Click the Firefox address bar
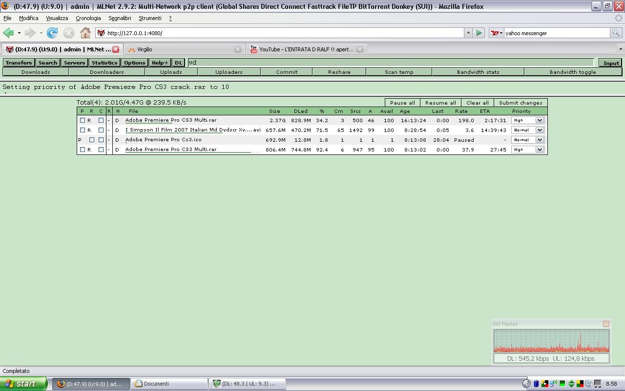625x391 pixels. tap(280, 33)
